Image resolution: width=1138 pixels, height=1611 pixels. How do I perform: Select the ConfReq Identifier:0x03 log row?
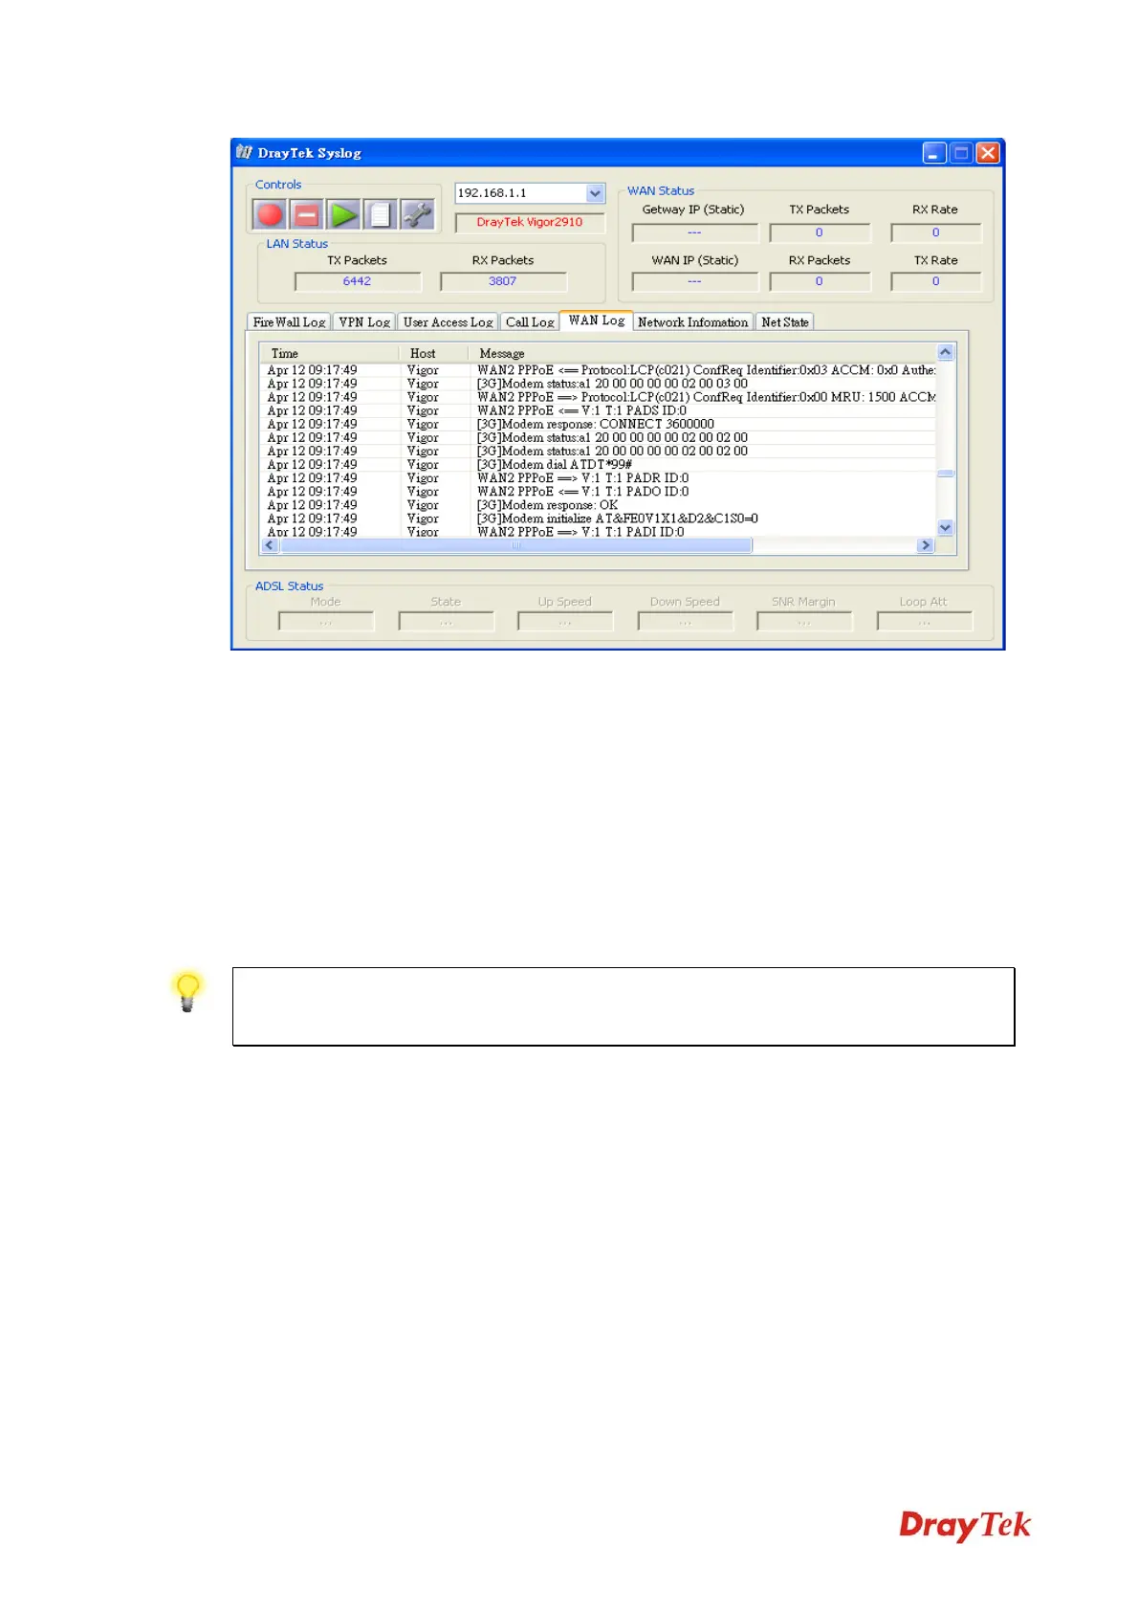click(598, 369)
